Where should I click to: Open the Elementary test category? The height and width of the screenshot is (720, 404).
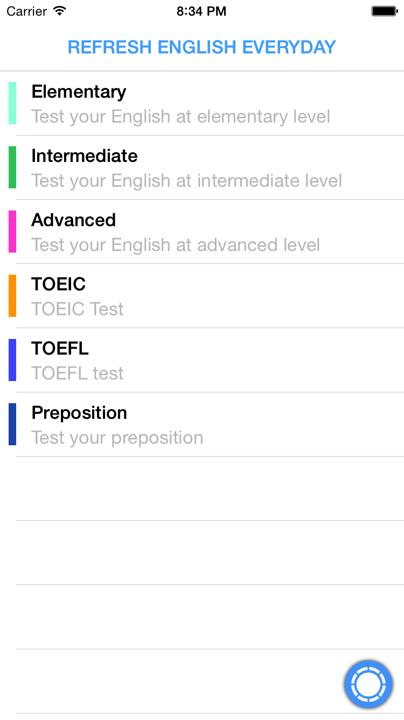tap(202, 103)
